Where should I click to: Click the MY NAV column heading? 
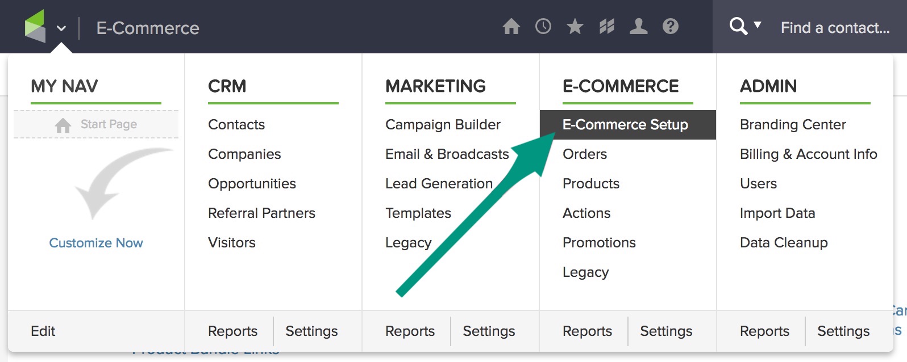64,86
